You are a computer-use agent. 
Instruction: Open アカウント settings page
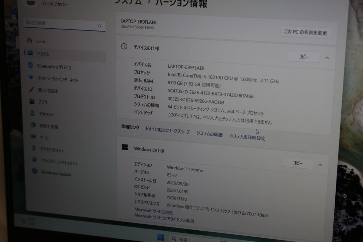[x=46, y=114]
